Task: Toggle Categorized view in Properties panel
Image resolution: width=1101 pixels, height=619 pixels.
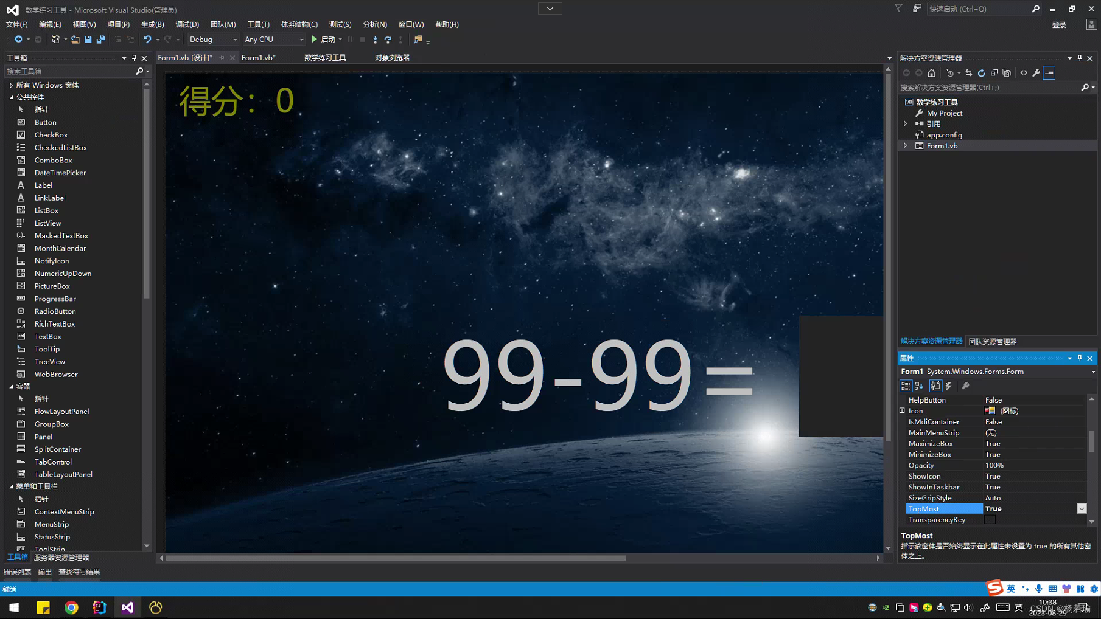Action: coord(906,386)
